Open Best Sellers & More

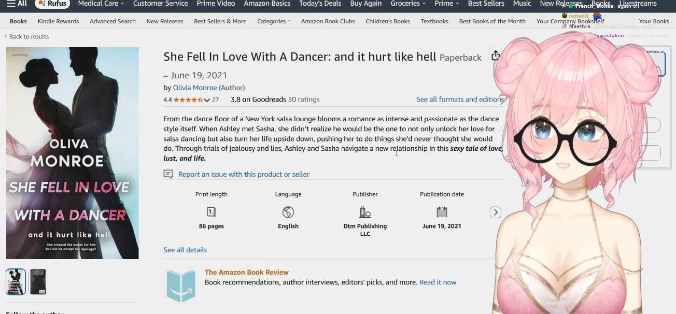coord(220,21)
